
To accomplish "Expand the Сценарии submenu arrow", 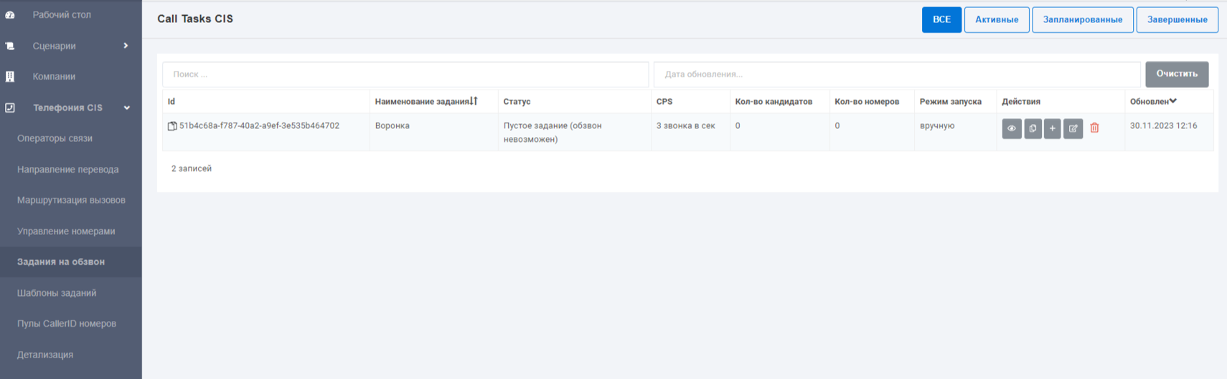I will (126, 45).
